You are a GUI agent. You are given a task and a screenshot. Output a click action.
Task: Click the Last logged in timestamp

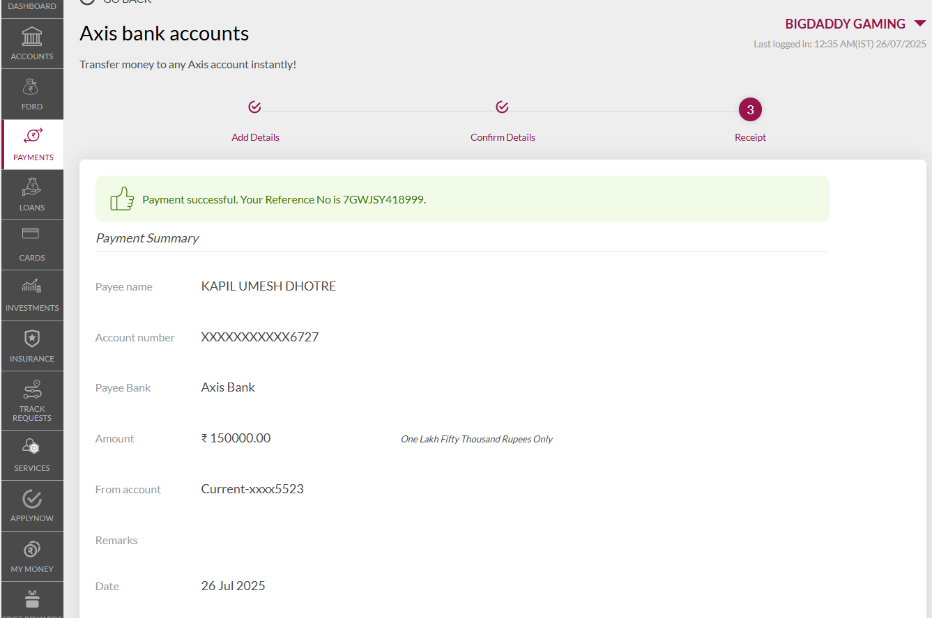point(840,44)
